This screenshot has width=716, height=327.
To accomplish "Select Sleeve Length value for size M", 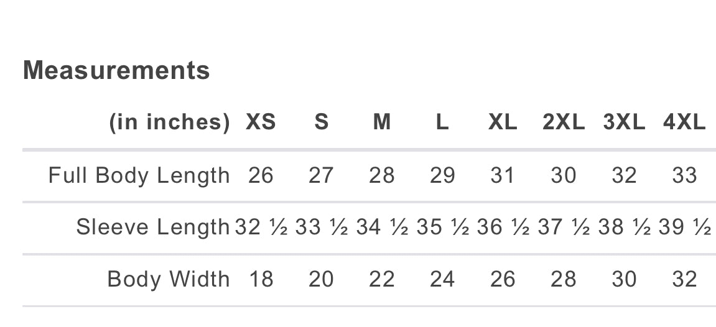I will click(381, 228).
